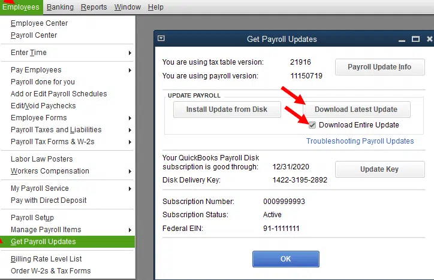The image size is (434, 280).
Task: Open Billing Rate Level List
Action: (x=68, y=259)
